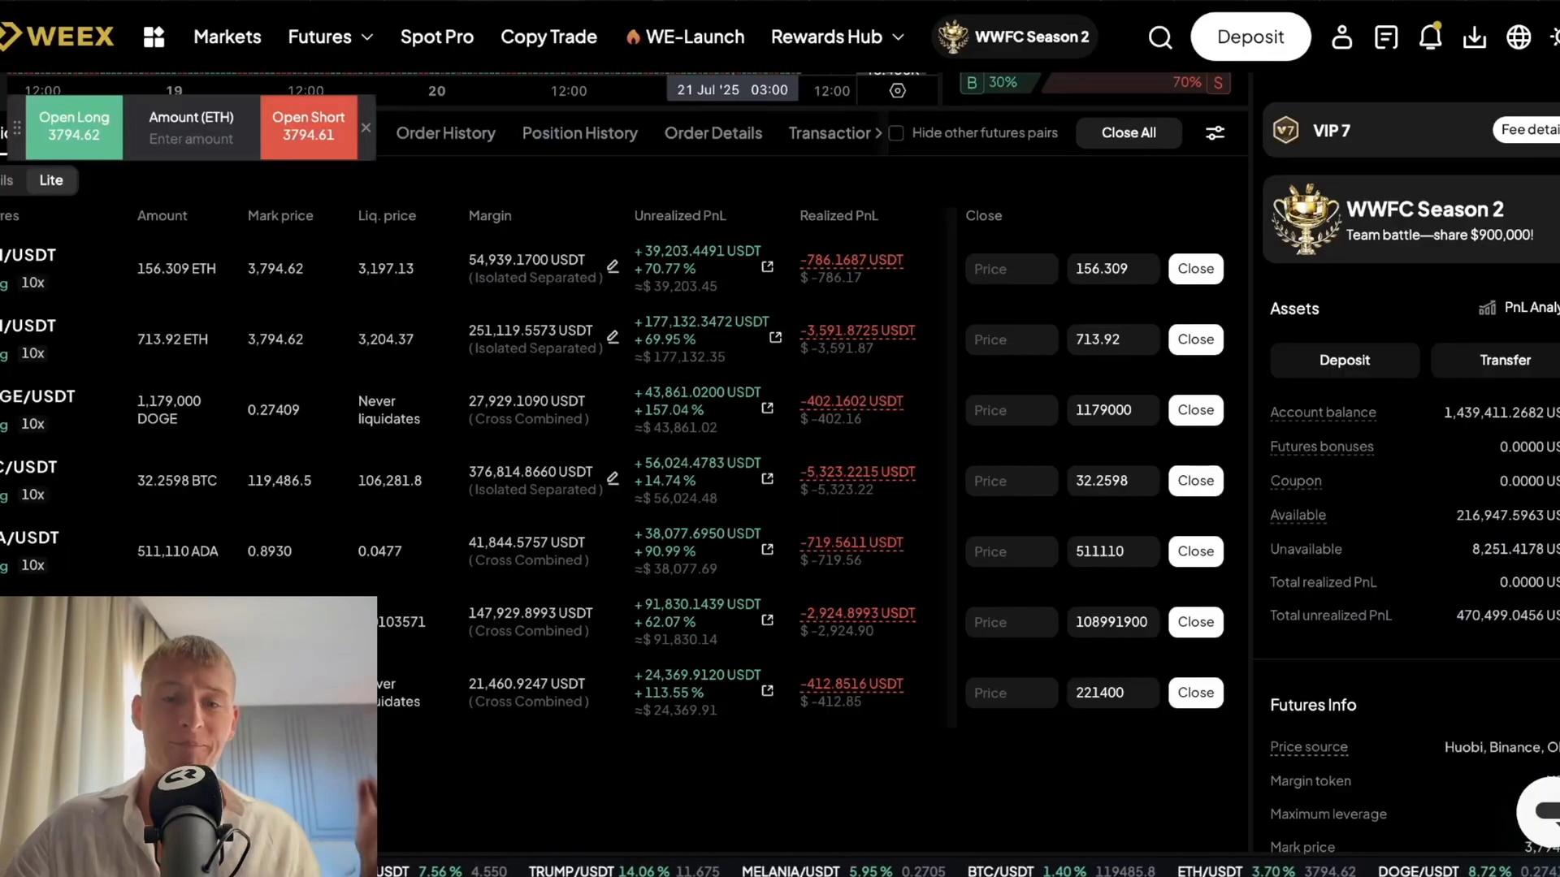The width and height of the screenshot is (1560, 877).
Task: Open the Markets menu
Action: [x=227, y=37]
